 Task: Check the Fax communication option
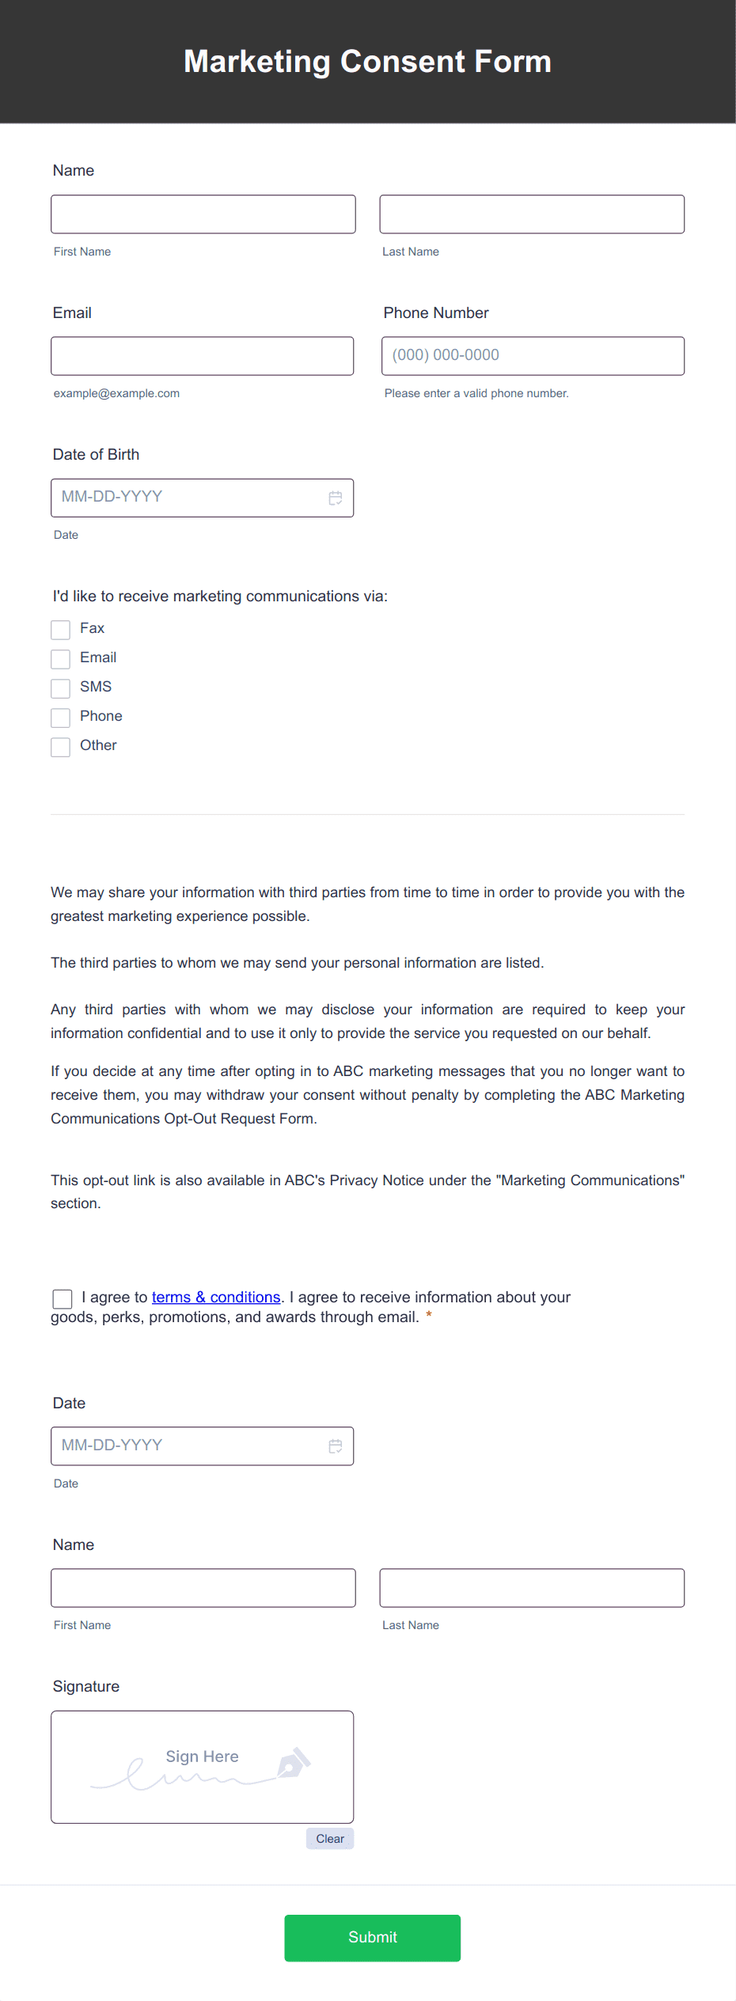click(x=60, y=629)
